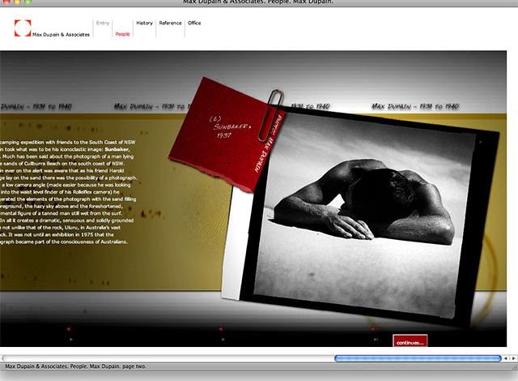Open the Reference section
The image size is (518, 381).
tap(170, 23)
